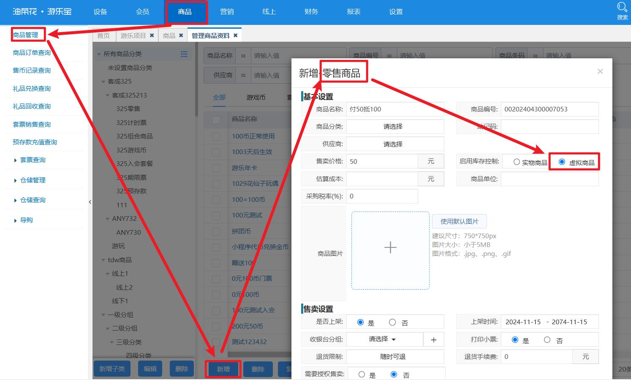
Task: Open the 设置 top menu
Action: 396,12
